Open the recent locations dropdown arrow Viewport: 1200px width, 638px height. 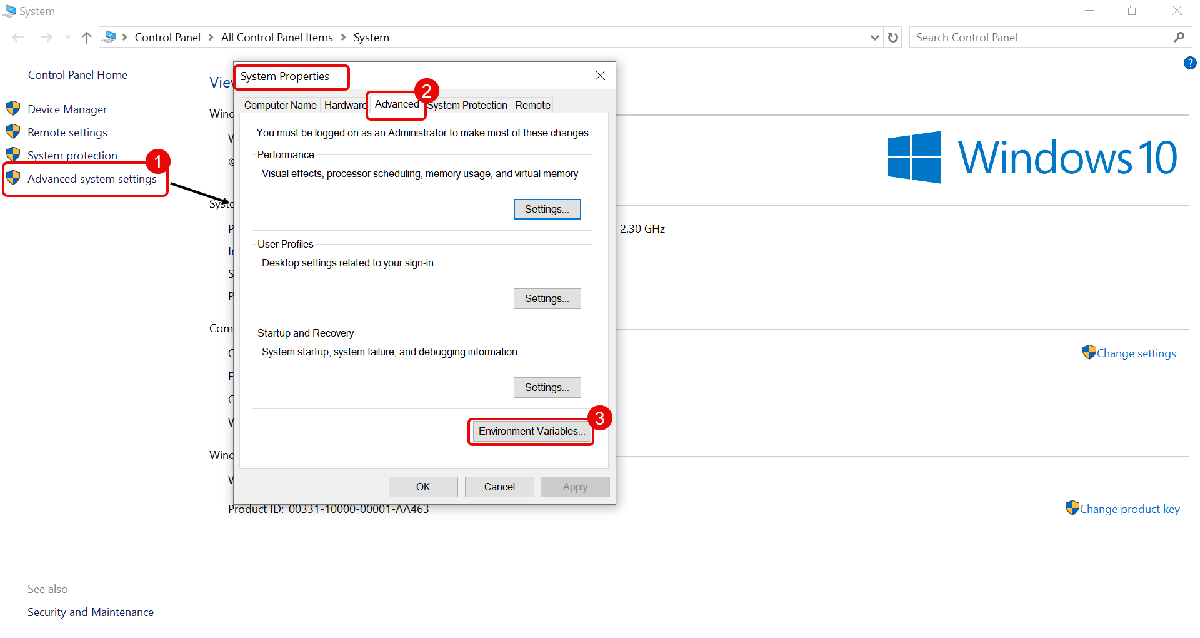click(x=67, y=38)
